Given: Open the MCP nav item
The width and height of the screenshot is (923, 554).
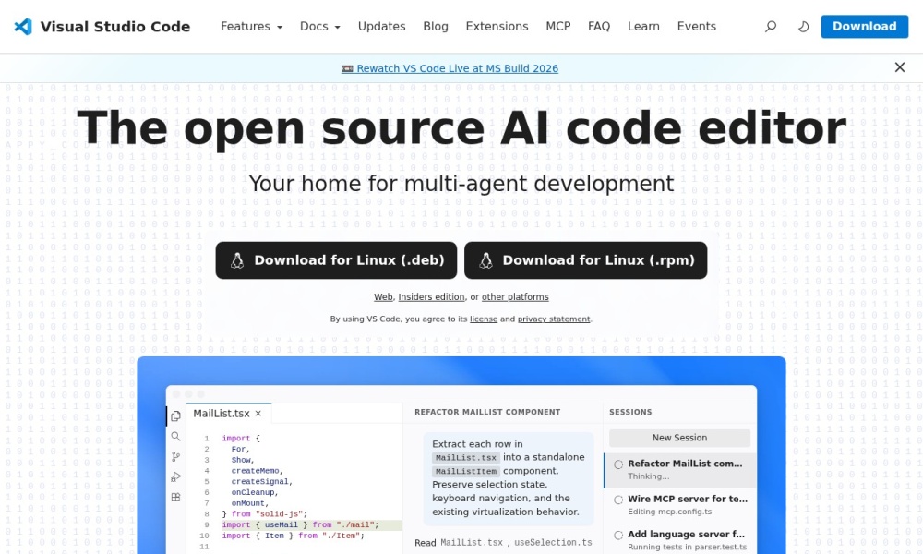Looking at the screenshot, I should click(558, 27).
